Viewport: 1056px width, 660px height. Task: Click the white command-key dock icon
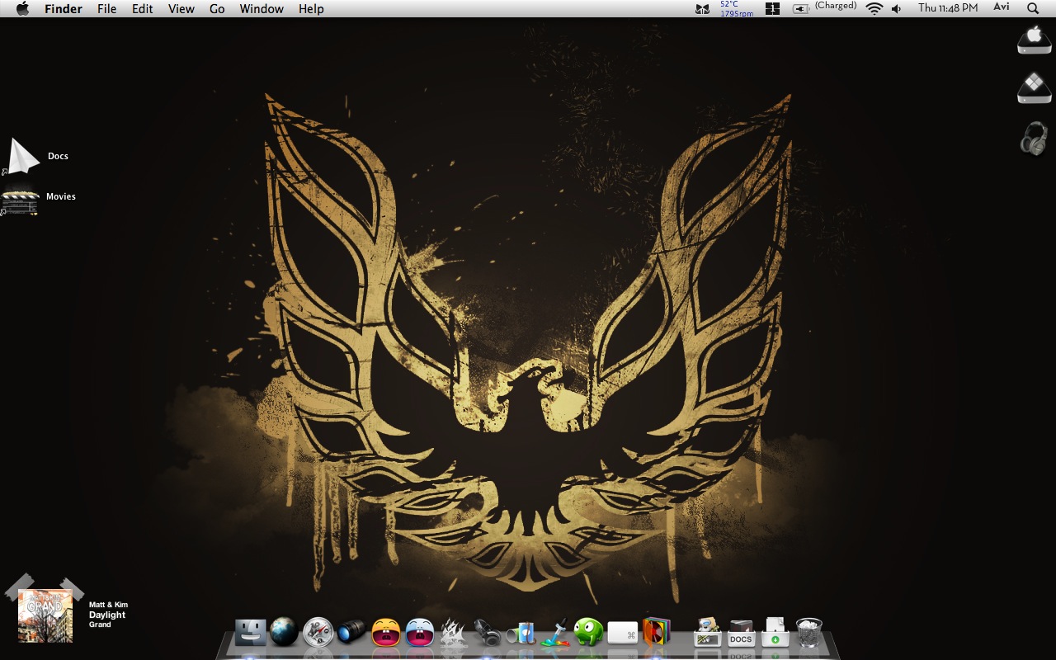pos(623,634)
